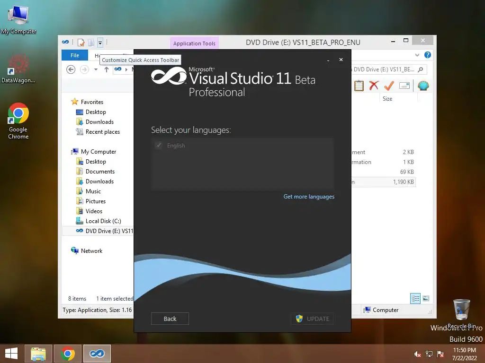
Task: Select the file row sized 2 KB
Action: [383, 152]
